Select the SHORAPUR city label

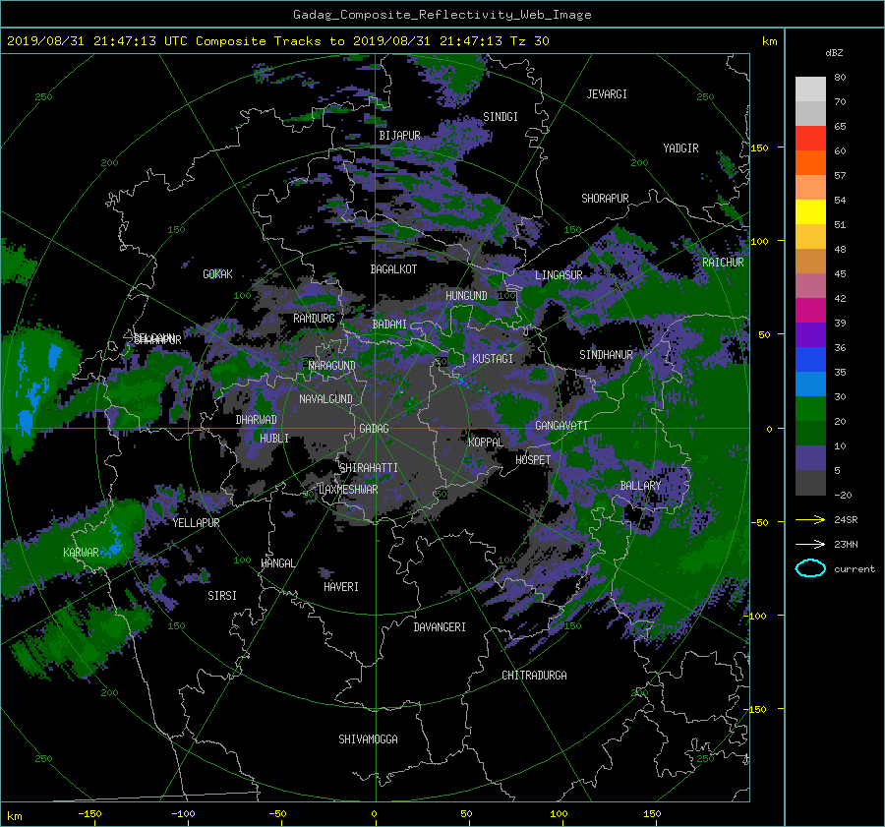click(605, 199)
